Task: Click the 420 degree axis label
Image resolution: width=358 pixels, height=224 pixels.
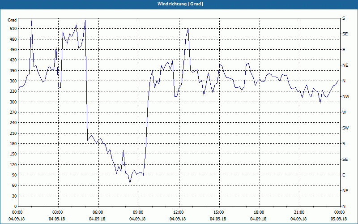Action: point(13,60)
